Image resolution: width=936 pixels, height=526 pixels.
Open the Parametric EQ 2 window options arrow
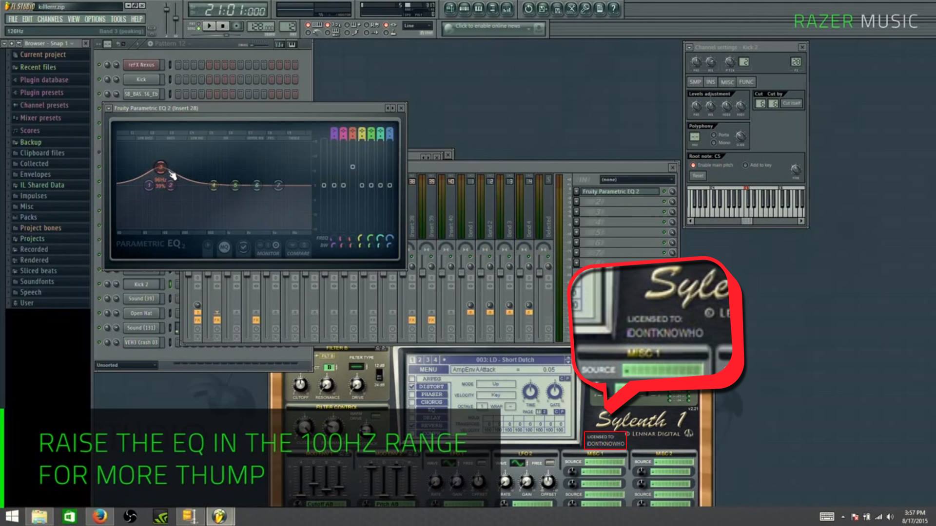tap(109, 108)
